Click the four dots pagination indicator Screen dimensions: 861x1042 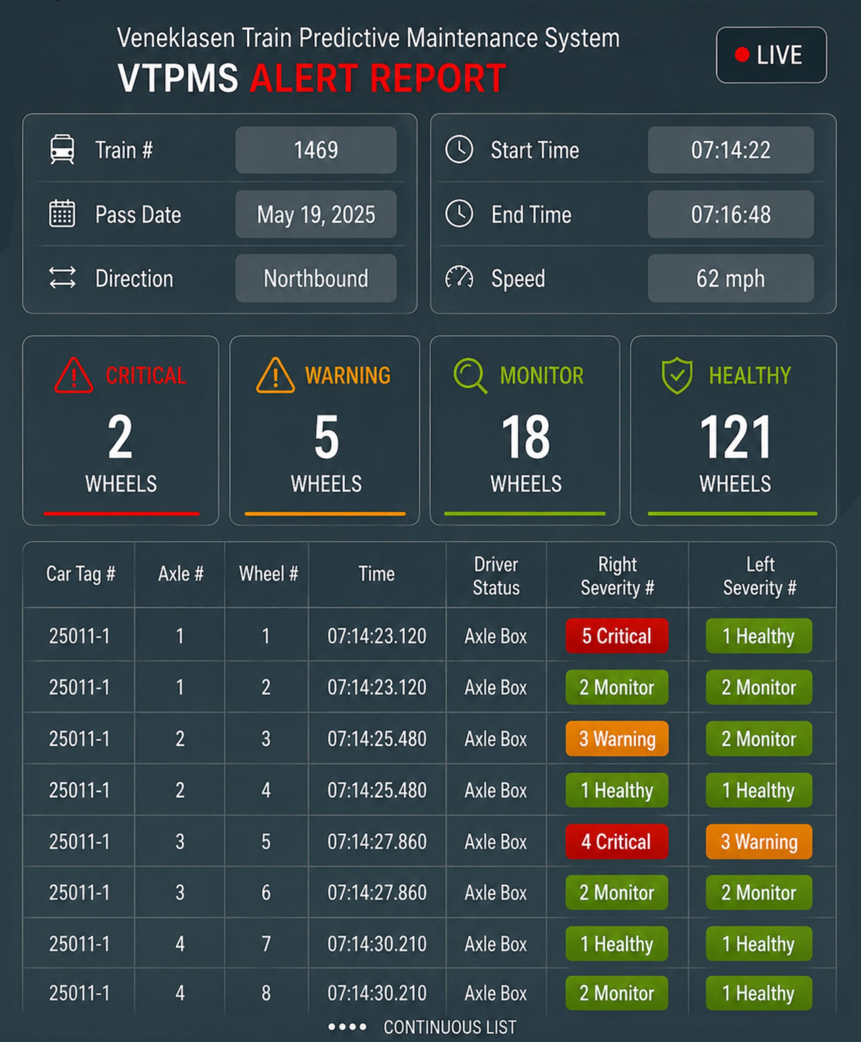(347, 1027)
